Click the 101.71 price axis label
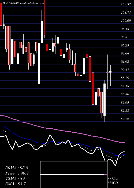Viewport: 134px width, 188px height. click(126, 13)
